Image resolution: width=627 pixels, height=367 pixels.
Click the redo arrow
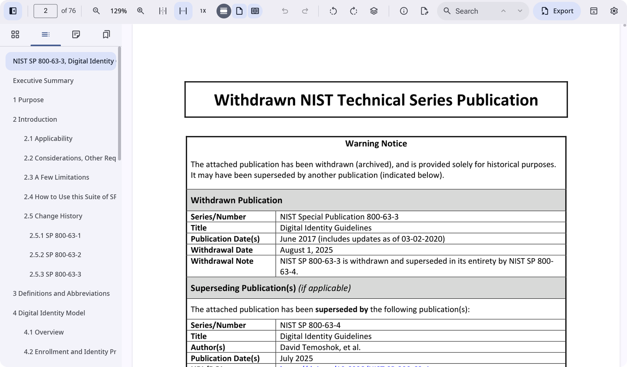(305, 11)
